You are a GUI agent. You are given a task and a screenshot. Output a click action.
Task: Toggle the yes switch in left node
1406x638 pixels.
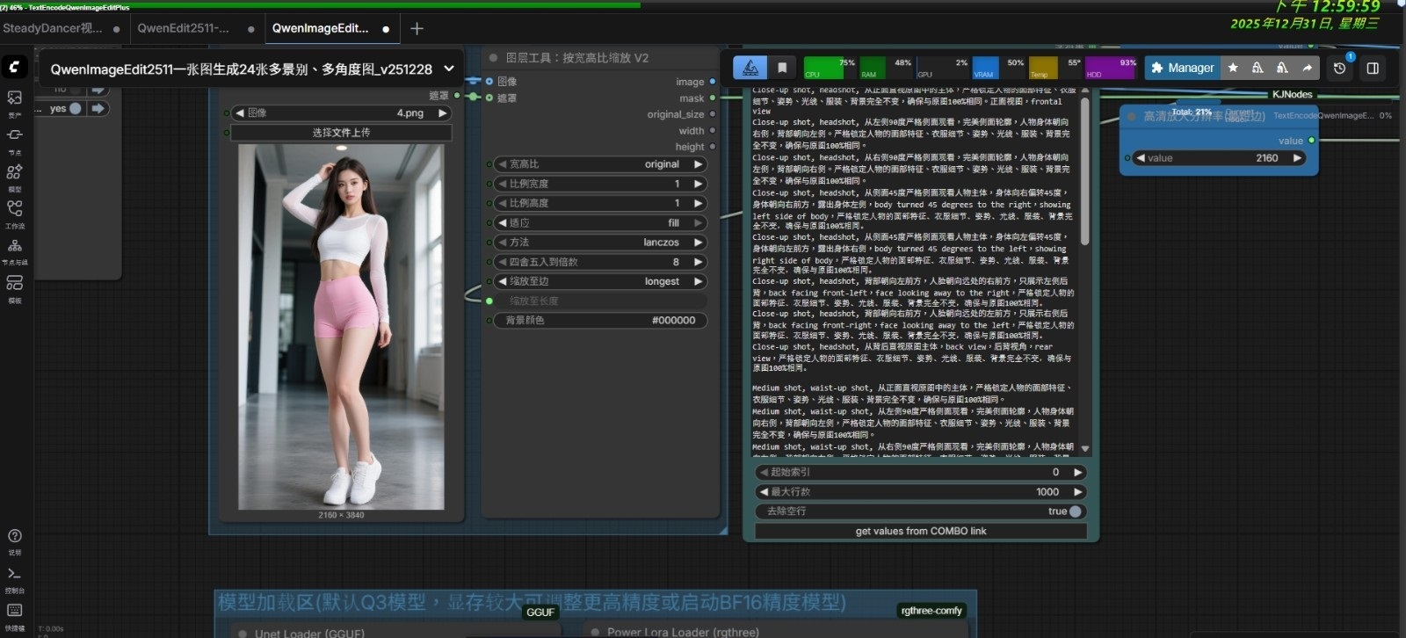[76, 109]
